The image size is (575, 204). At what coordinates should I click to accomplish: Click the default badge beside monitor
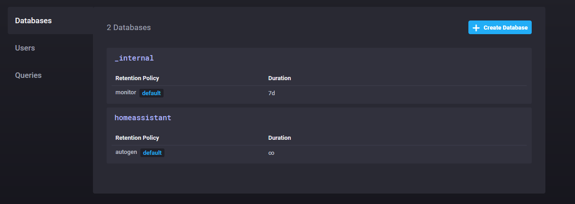151,93
